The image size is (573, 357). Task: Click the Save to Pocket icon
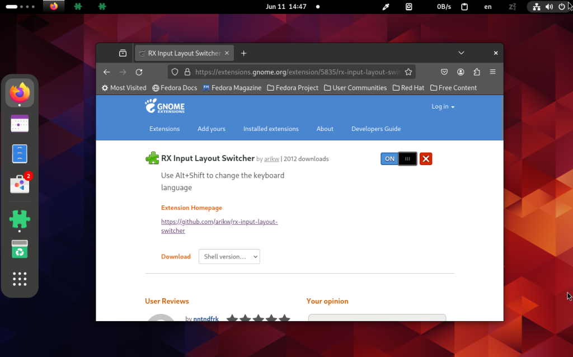[x=444, y=72]
